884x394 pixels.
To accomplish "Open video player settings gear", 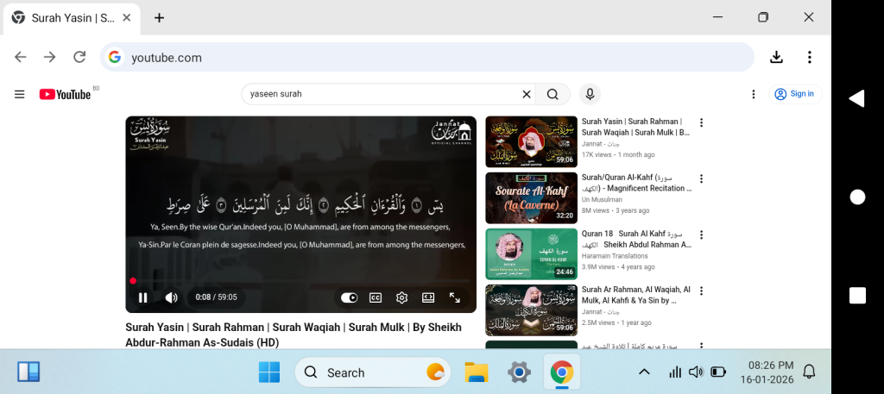I will pos(401,297).
